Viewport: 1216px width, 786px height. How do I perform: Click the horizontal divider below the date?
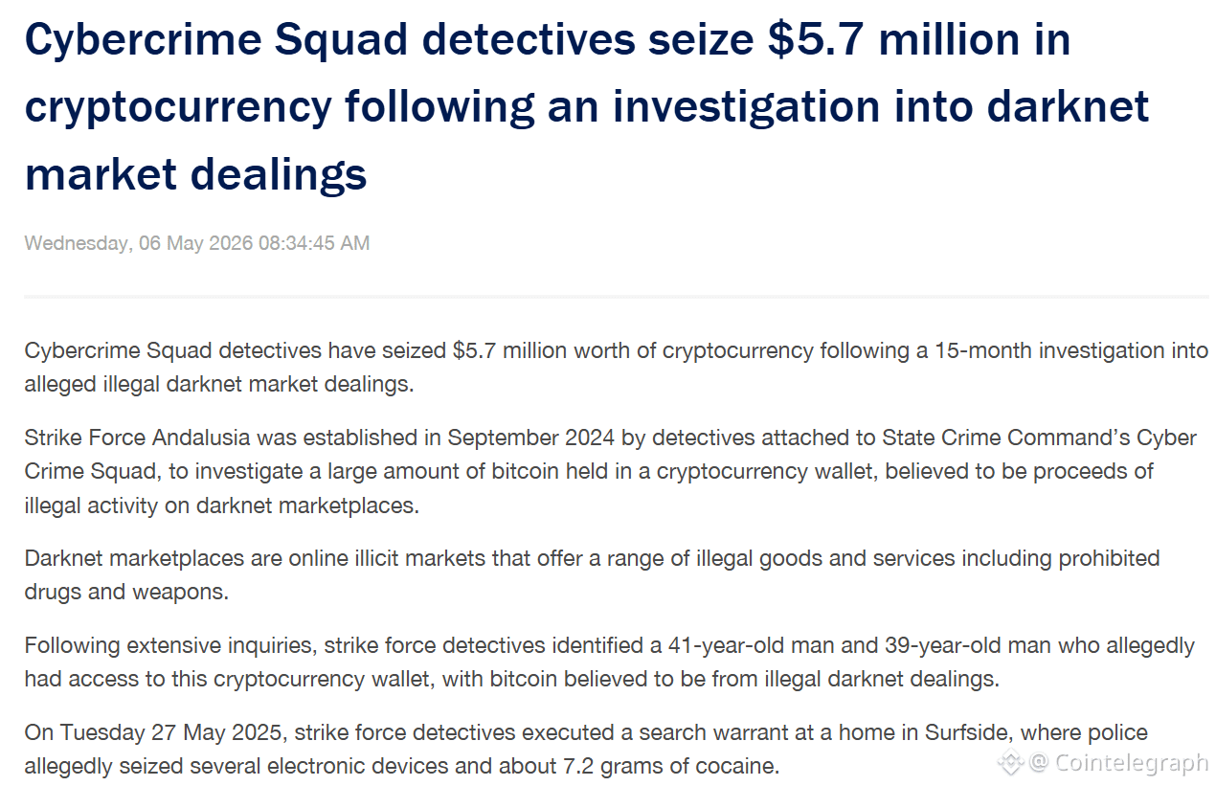pyautogui.click(x=617, y=297)
